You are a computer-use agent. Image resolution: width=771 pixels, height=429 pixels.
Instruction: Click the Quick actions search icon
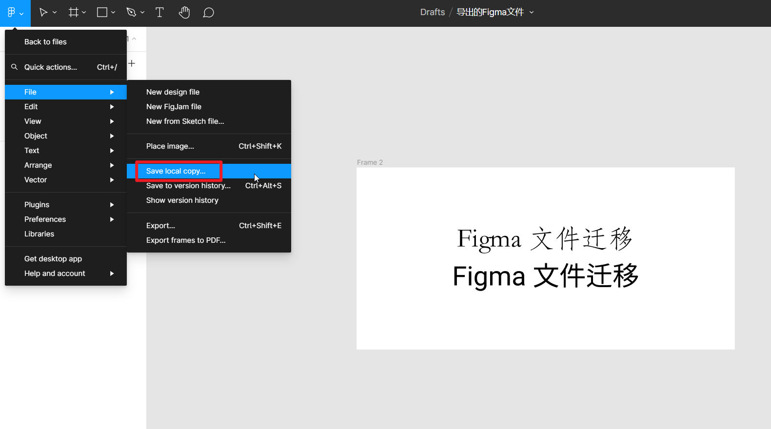coord(15,67)
